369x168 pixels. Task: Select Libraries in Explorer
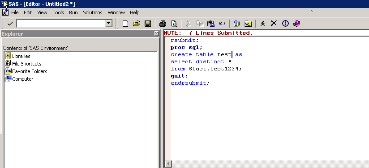coord(21,56)
